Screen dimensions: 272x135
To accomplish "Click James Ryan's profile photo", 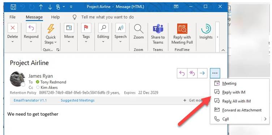I will (x=17, y=79).
